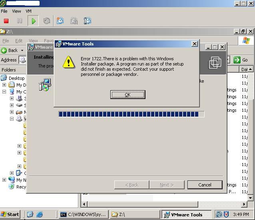Image resolution: width=255 pixels, height=220 pixels.
Task: Click OK in the Error 1722 dialog
Action: [127, 95]
